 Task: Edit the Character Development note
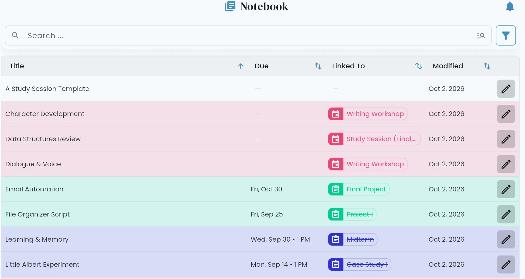click(x=506, y=114)
